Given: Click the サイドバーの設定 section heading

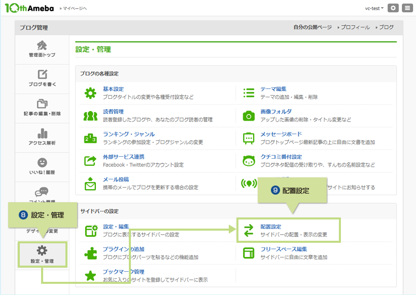Looking at the screenshot, I should pos(99,211).
